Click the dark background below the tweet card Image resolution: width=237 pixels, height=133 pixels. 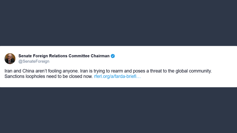click(x=118, y=110)
